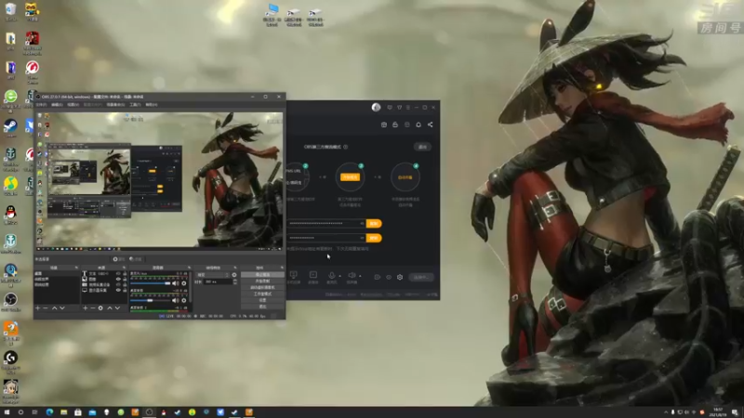Click the camera icon in streaming app bottom bar
Image resolution: width=744 pixels, height=418 pixels.
pyautogui.click(x=378, y=277)
